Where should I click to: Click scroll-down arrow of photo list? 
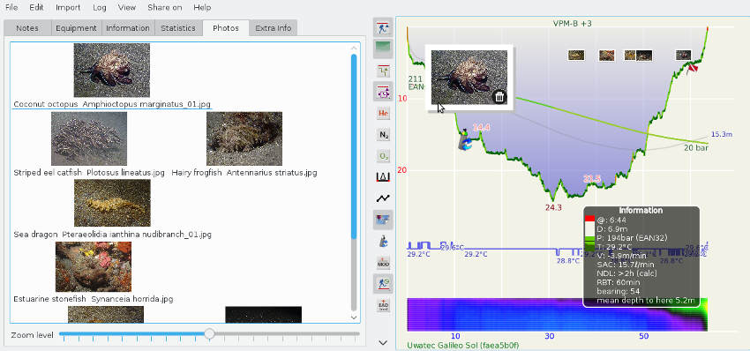tap(354, 317)
